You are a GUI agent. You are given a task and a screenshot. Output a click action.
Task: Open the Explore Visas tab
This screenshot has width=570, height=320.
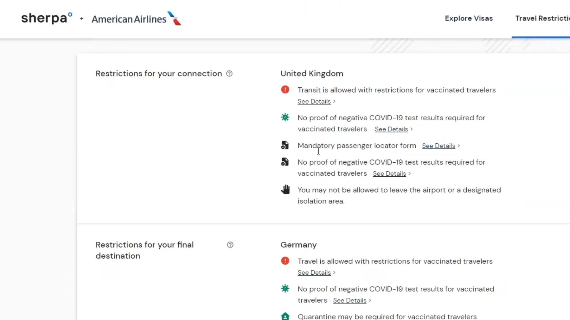click(x=468, y=18)
